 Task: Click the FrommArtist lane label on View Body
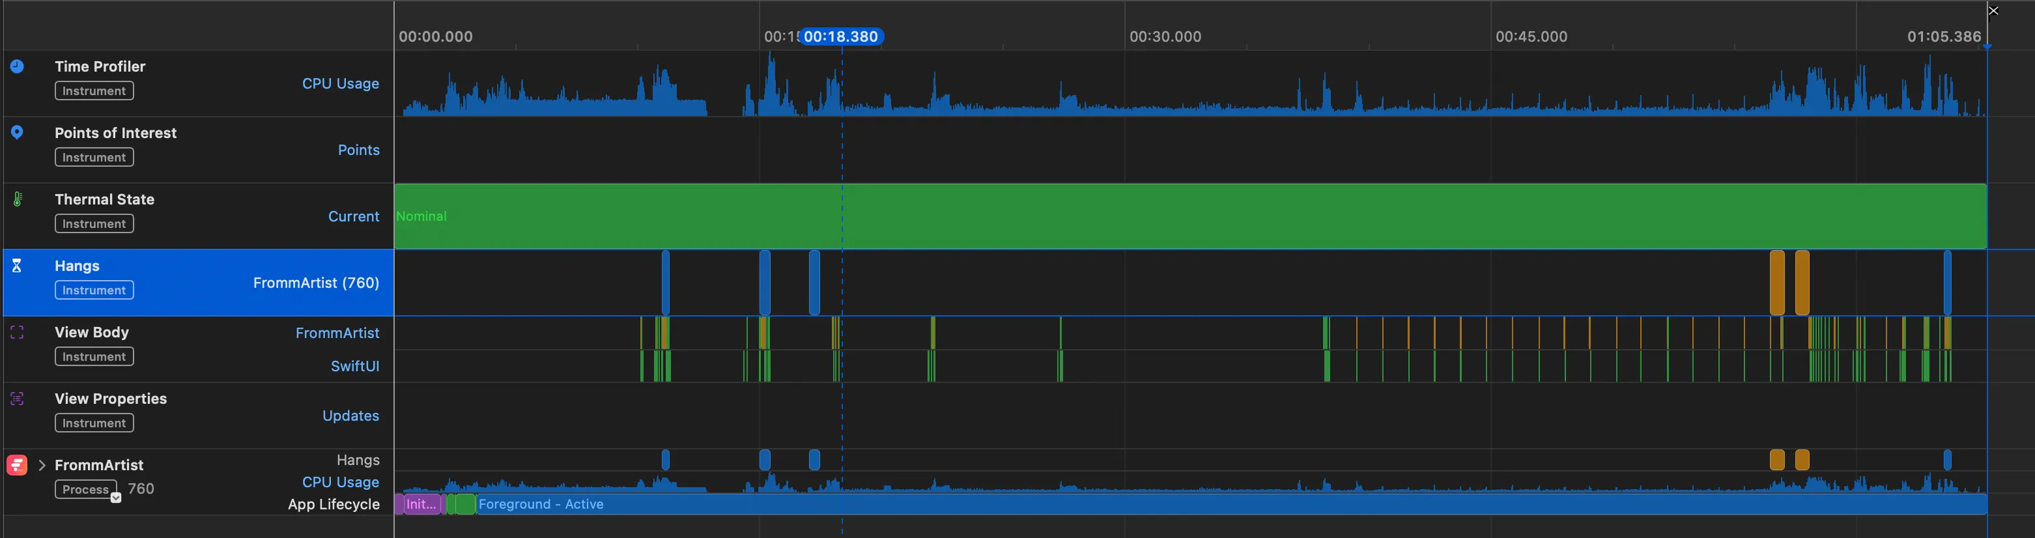click(x=337, y=333)
